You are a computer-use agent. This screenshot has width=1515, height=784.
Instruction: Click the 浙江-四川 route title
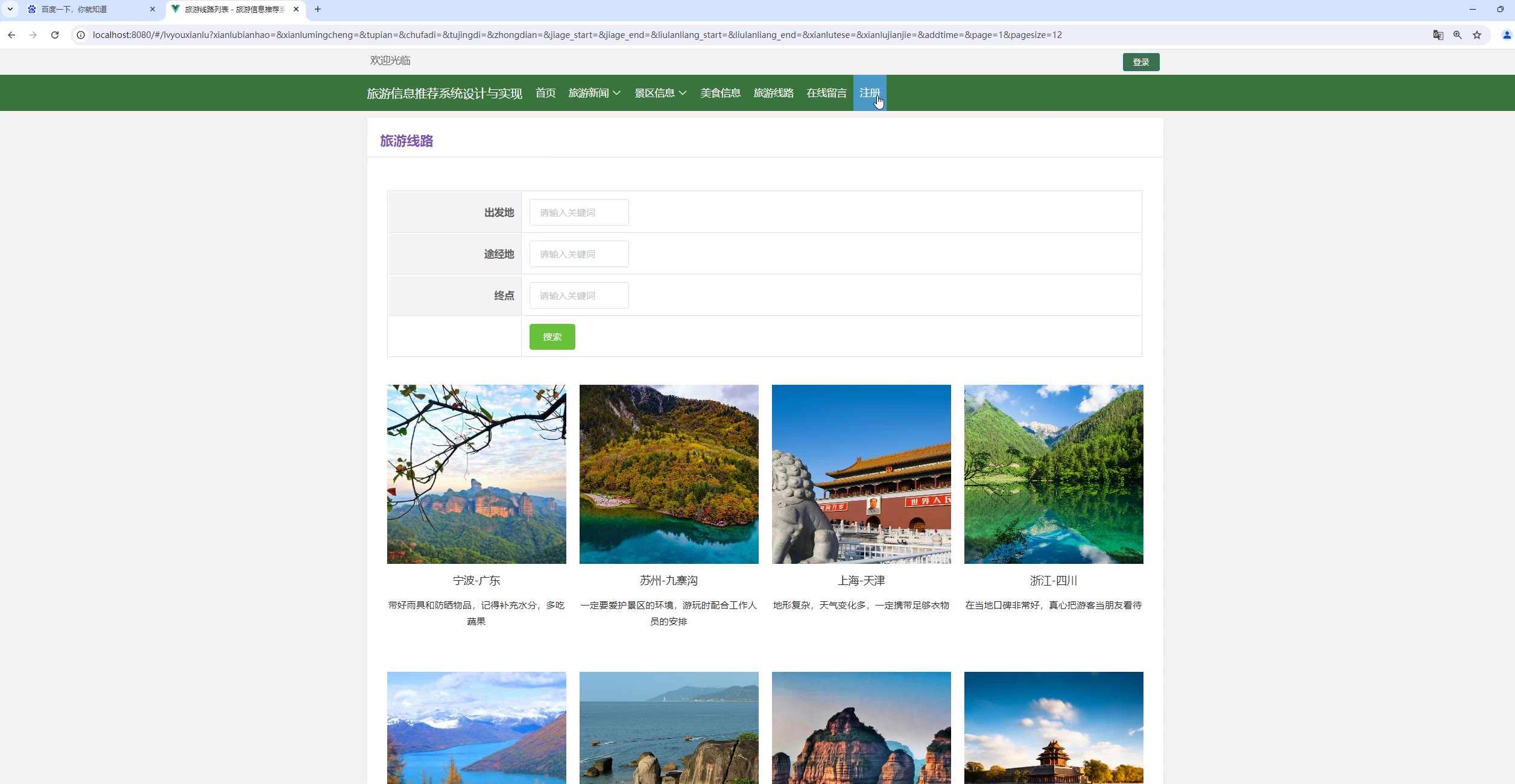[x=1054, y=580]
